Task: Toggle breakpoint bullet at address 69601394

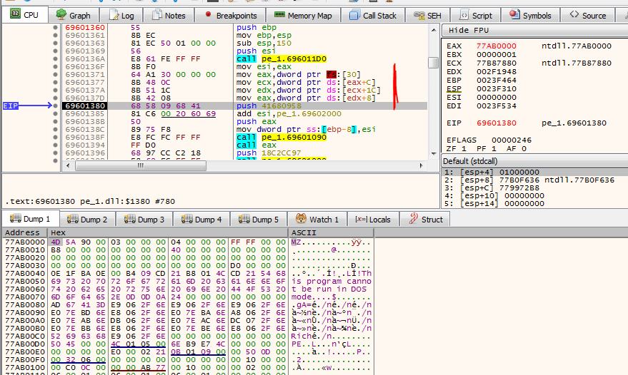Action: [55, 145]
